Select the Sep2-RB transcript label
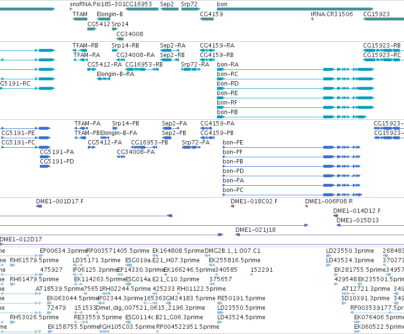Image resolution: width=404 pixels, height=334 pixels. [x=172, y=55]
